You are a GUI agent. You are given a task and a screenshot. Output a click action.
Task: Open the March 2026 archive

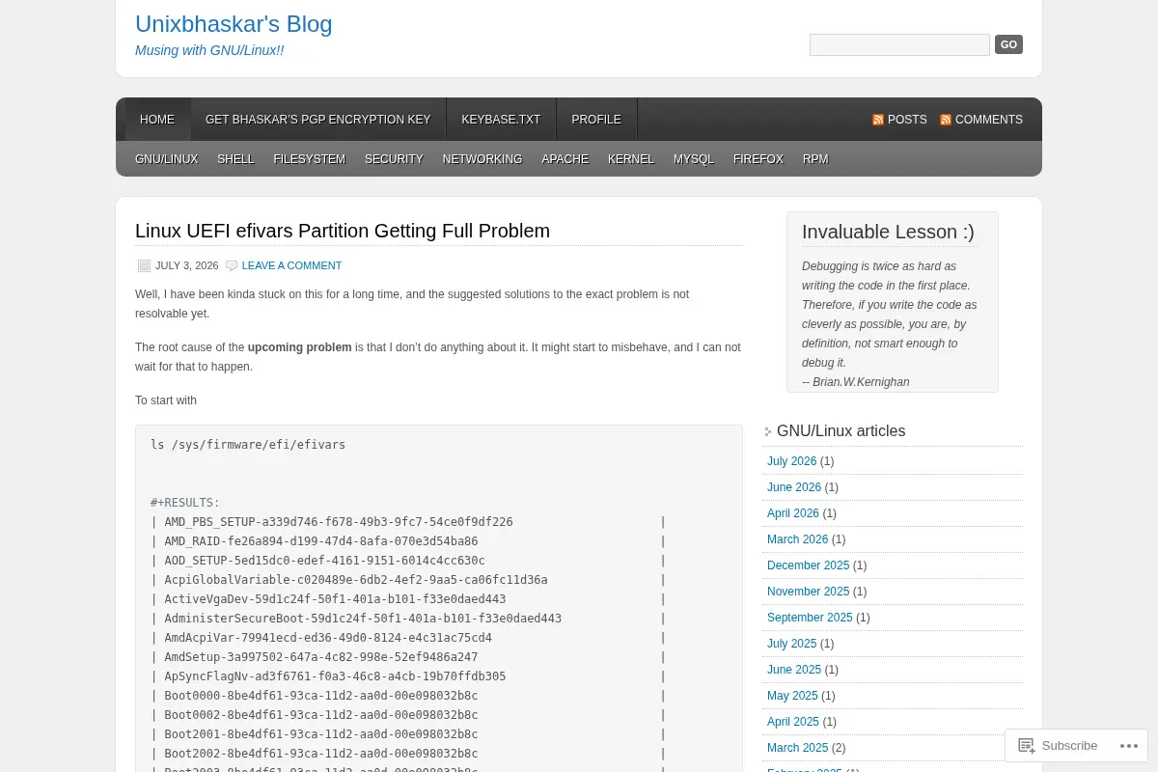tap(798, 539)
